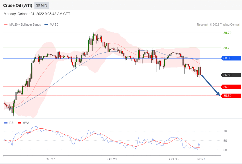The width and height of the screenshot is (242, 164).
Task: Toggle the MA 20 + Bollinger Bands legend label
Action: tap(25, 25)
